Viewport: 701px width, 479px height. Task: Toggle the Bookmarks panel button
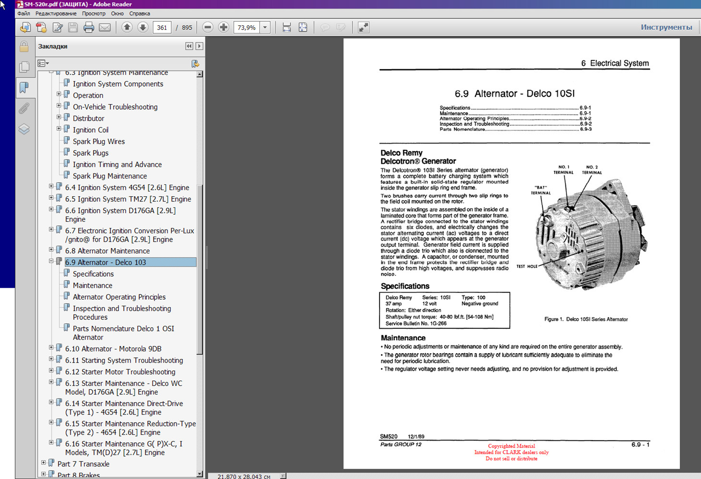[x=24, y=88]
